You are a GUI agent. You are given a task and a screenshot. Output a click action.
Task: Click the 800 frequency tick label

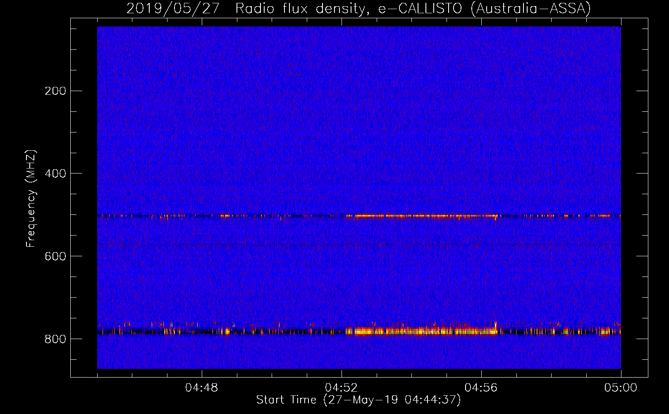[55, 339]
